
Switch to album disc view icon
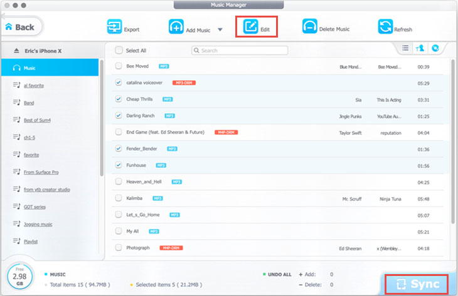(435, 48)
